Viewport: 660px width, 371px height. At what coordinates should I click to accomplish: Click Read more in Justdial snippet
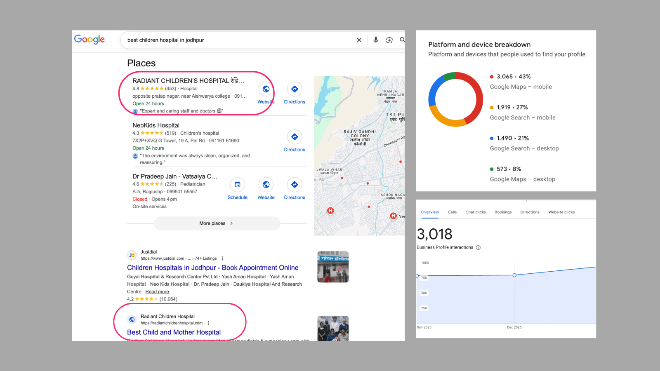(x=157, y=292)
